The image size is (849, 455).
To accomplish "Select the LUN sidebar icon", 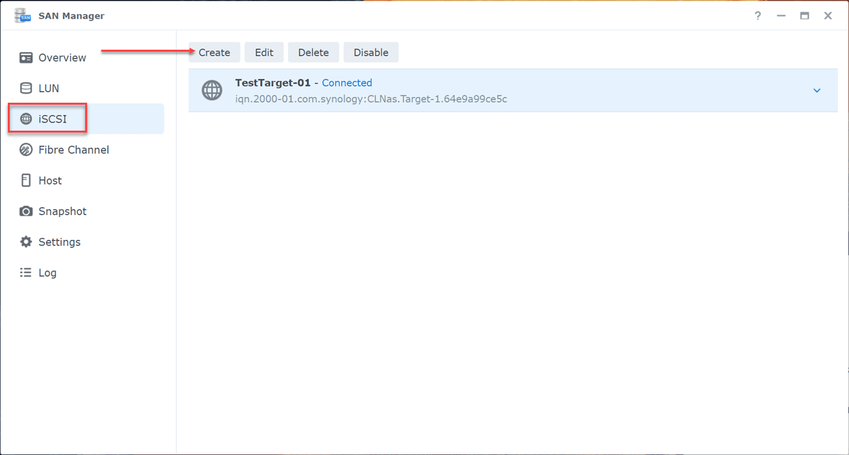I will coord(25,88).
